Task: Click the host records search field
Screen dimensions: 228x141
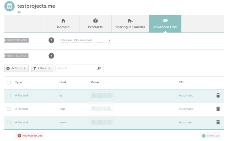Action: 77,68
